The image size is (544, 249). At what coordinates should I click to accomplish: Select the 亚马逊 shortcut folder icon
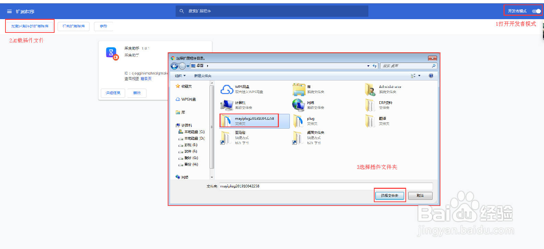tap(226, 138)
